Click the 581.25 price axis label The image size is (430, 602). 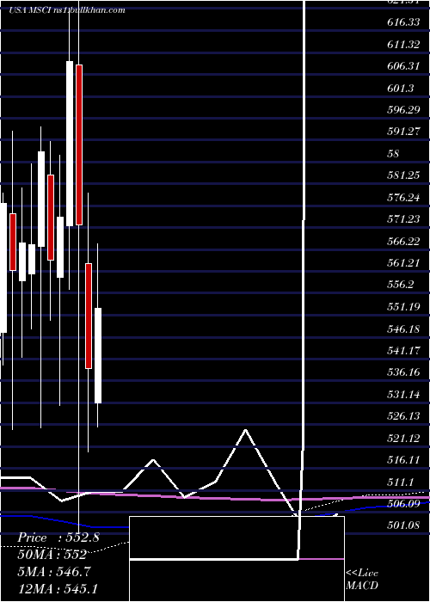click(403, 175)
